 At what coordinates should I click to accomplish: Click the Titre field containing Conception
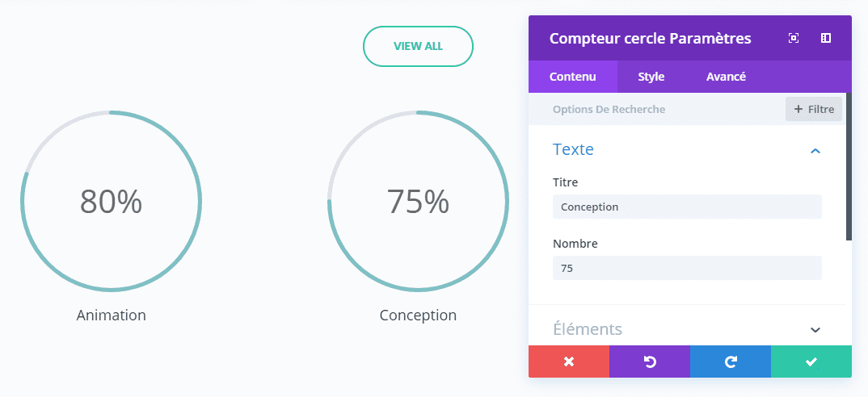pos(687,207)
